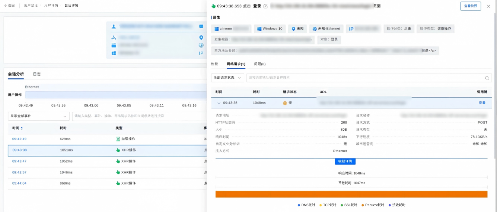Switch to 会话分析 tab
Viewport: 497px width, 212px height.
click(16, 74)
